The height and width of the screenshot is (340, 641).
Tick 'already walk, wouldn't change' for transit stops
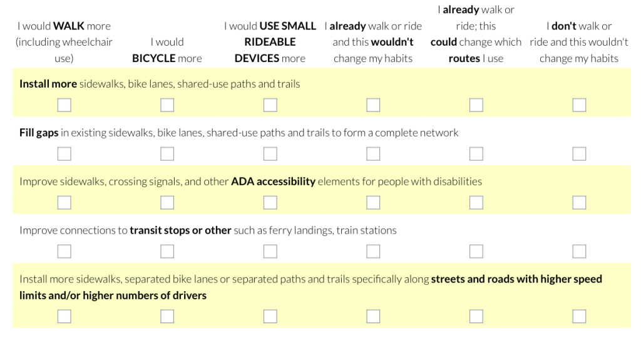(x=373, y=251)
